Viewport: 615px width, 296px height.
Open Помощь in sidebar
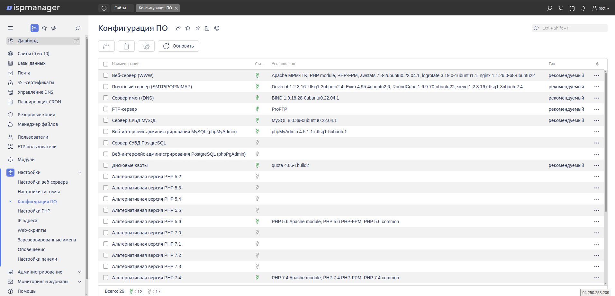click(26, 291)
